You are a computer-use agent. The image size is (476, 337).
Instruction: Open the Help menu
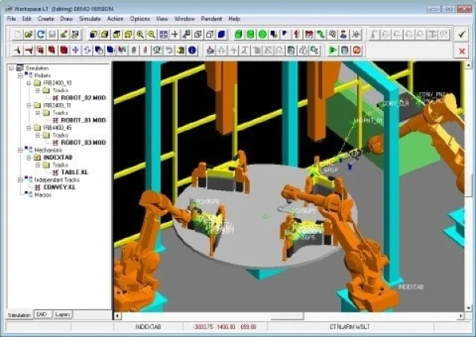click(x=234, y=19)
